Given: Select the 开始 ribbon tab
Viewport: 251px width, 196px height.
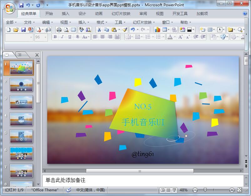Looking at the screenshot, I should (49, 14).
